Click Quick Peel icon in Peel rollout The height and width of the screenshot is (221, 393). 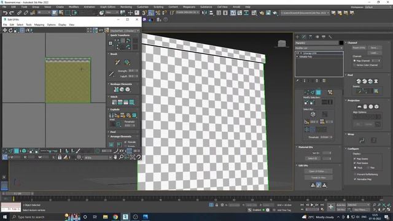[359, 81]
